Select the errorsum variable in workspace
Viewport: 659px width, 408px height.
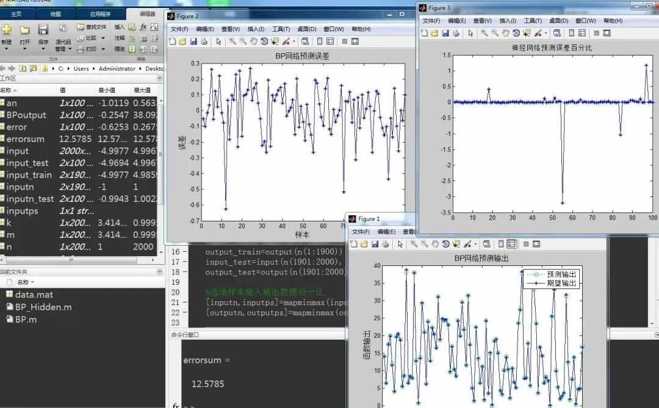[25, 139]
